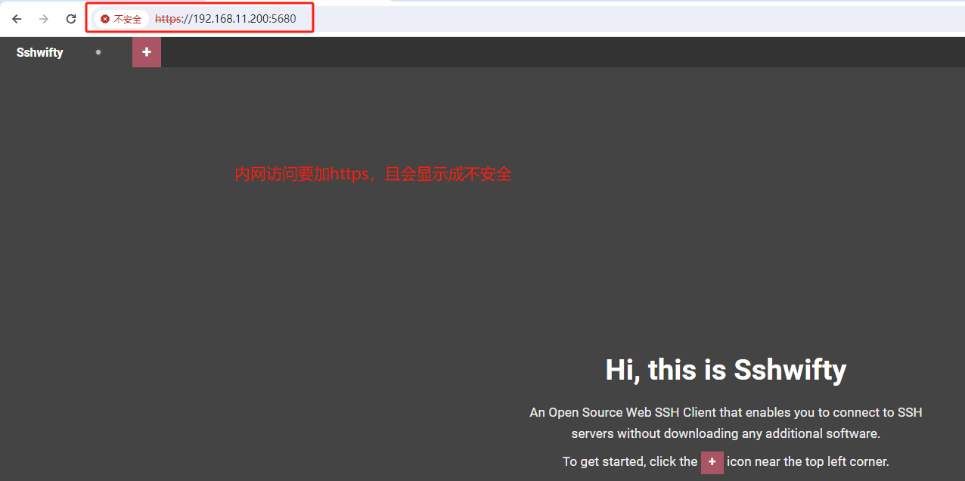This screenshot has width=965, height=481.
Task: Open the "不安全" security warning badge
Action: pos(121,19)
